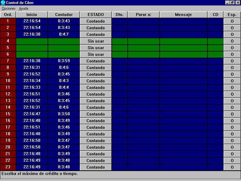Click the Mensaje column header
This screenshot has width=241, height=181.
183,14
